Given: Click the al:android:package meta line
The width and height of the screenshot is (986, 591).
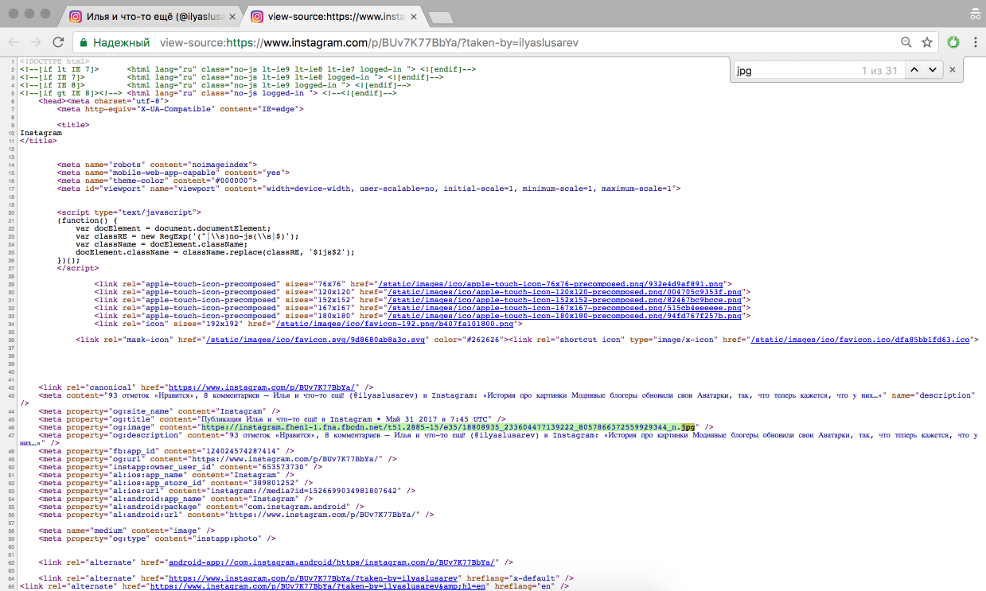Looking at the screenshot, I should pos(201,507).
